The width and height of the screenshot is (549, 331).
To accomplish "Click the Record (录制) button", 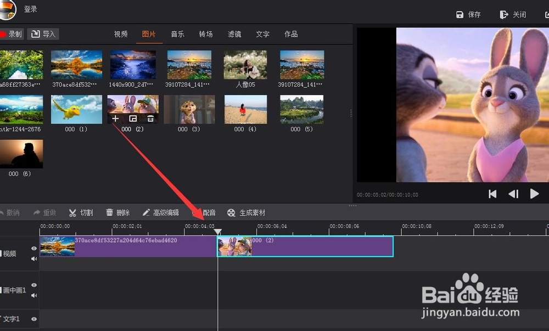I will click(11, 34).
